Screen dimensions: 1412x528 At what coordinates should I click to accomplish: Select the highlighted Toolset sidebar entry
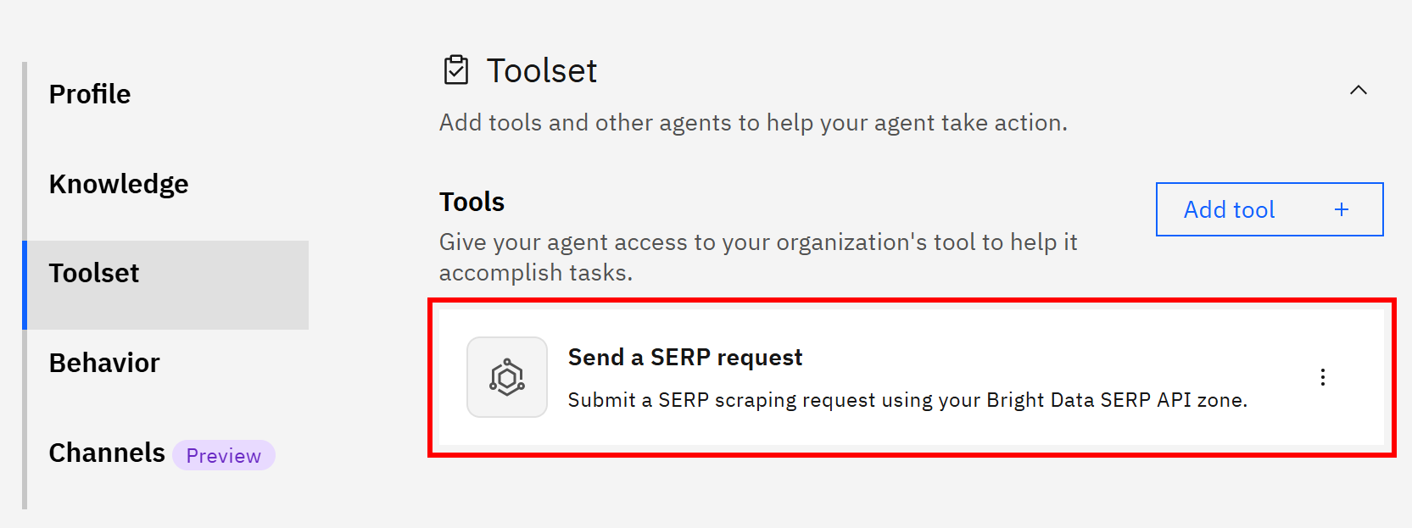[x=94, y=273]
